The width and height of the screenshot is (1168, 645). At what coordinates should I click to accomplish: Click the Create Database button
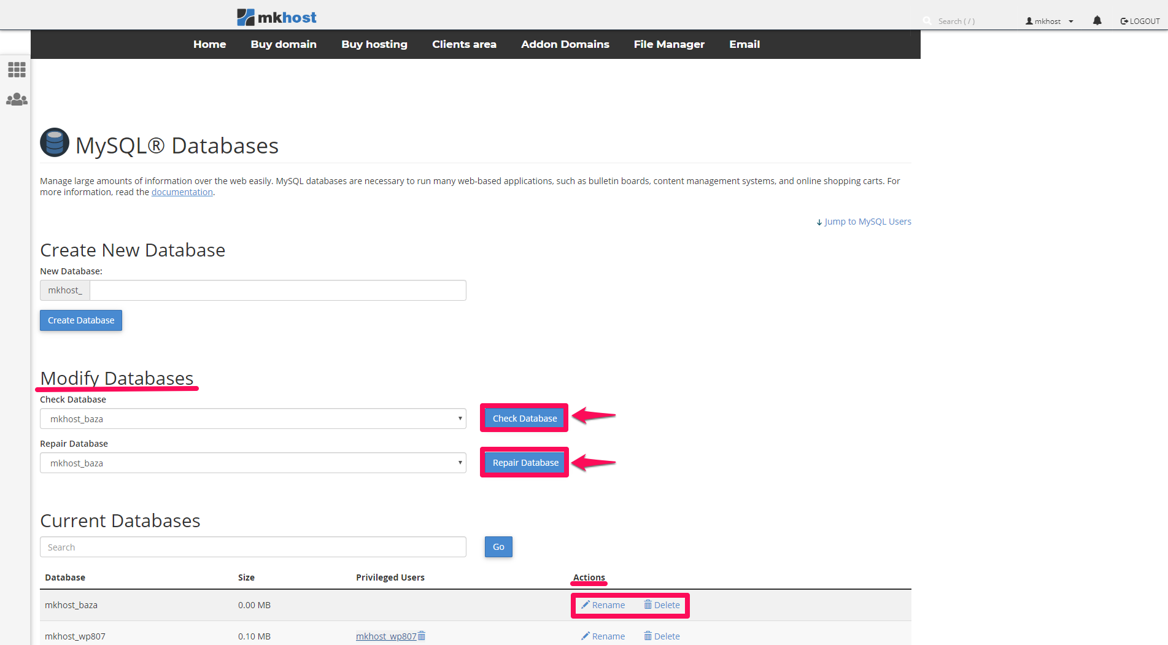pyautogui.click(x=81, y=320)
